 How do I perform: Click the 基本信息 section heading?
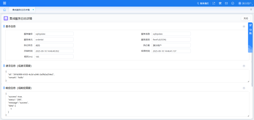tap(11, 26)
